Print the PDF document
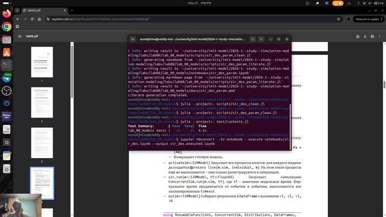 (x=372, y=36)
